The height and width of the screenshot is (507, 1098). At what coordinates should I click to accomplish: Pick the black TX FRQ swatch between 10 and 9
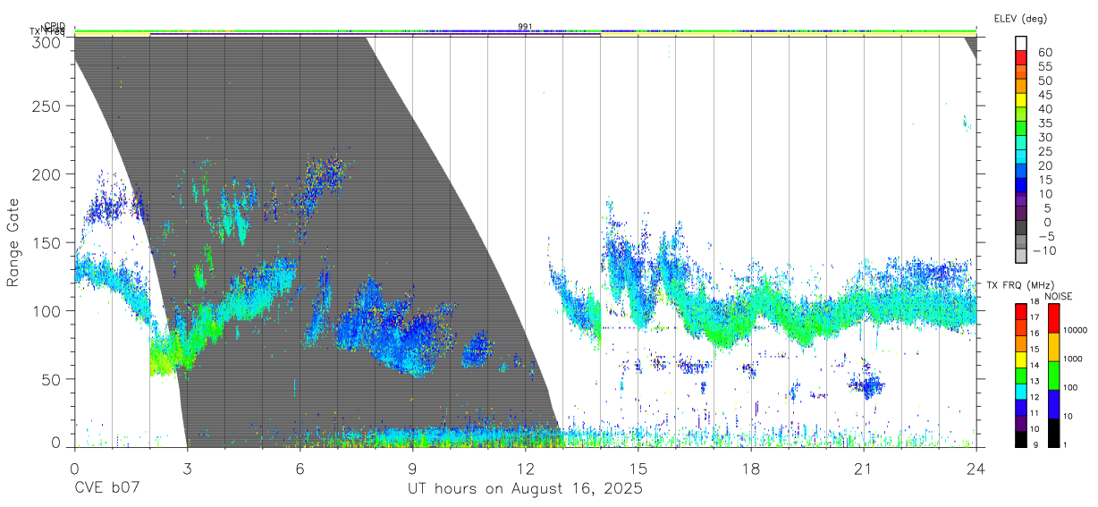click(1021, 439)
